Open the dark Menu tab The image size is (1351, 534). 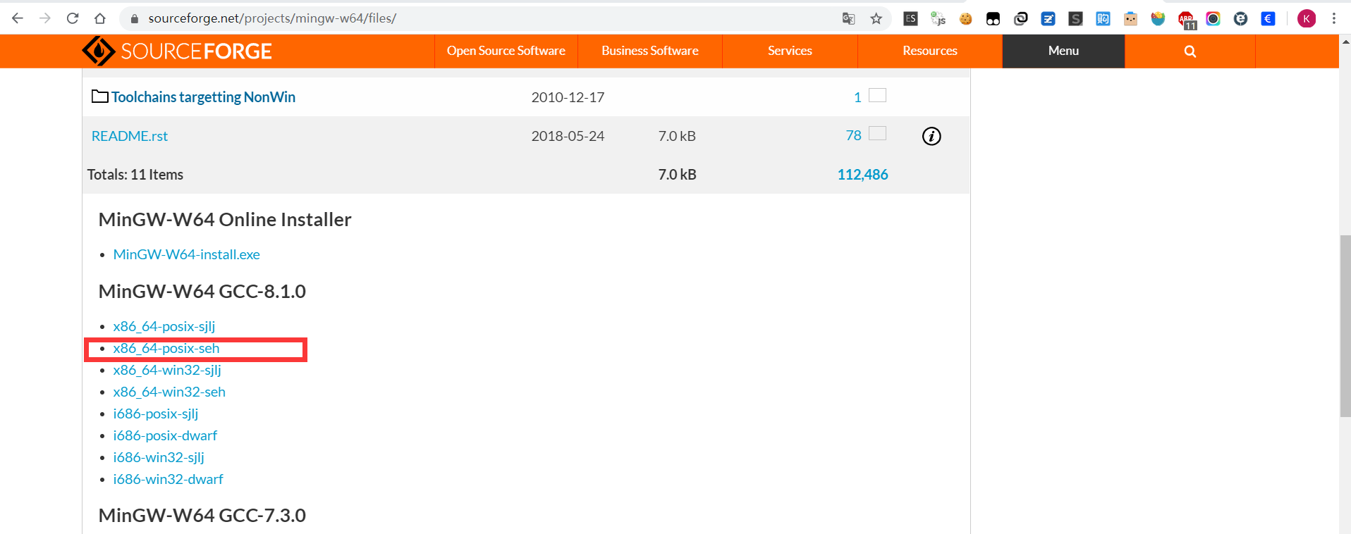[1063, 51]
